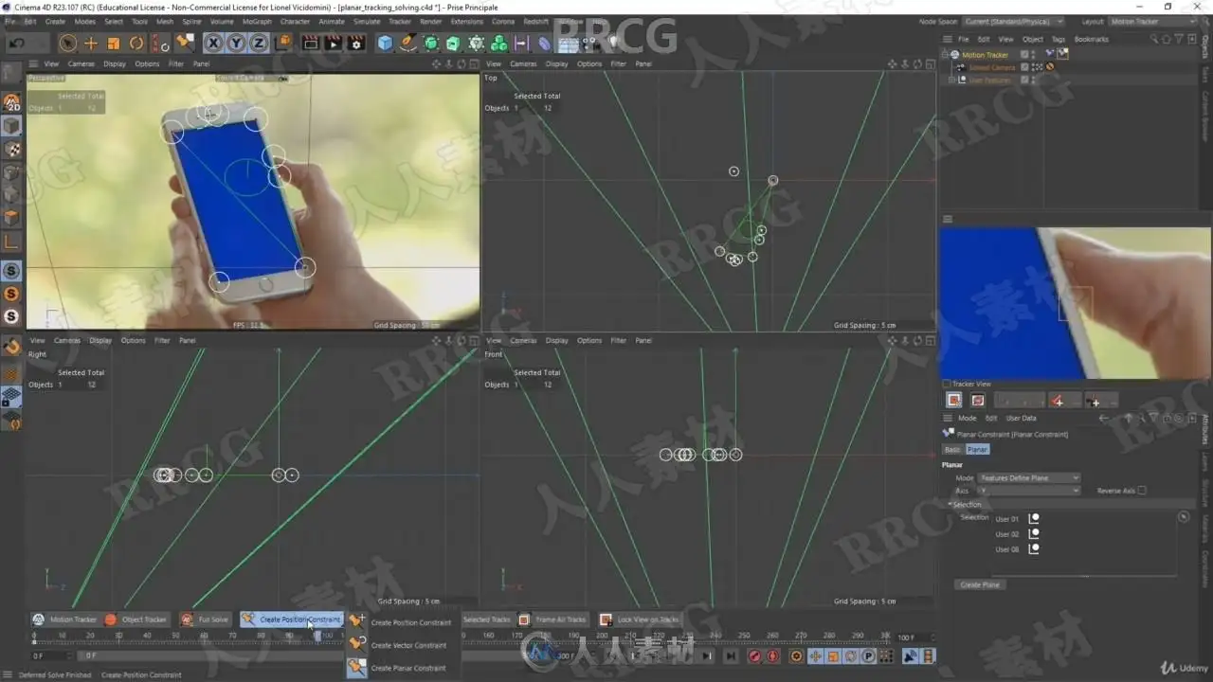
Task: Open the Simulate menu
Action: click(x=367, y=21)
